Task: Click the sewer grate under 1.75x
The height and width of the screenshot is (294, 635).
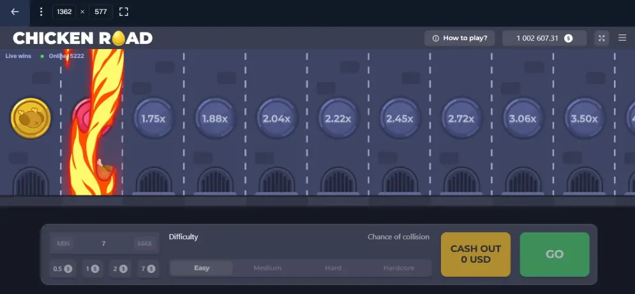Action: pyautogui.click(x=154, y=181)
